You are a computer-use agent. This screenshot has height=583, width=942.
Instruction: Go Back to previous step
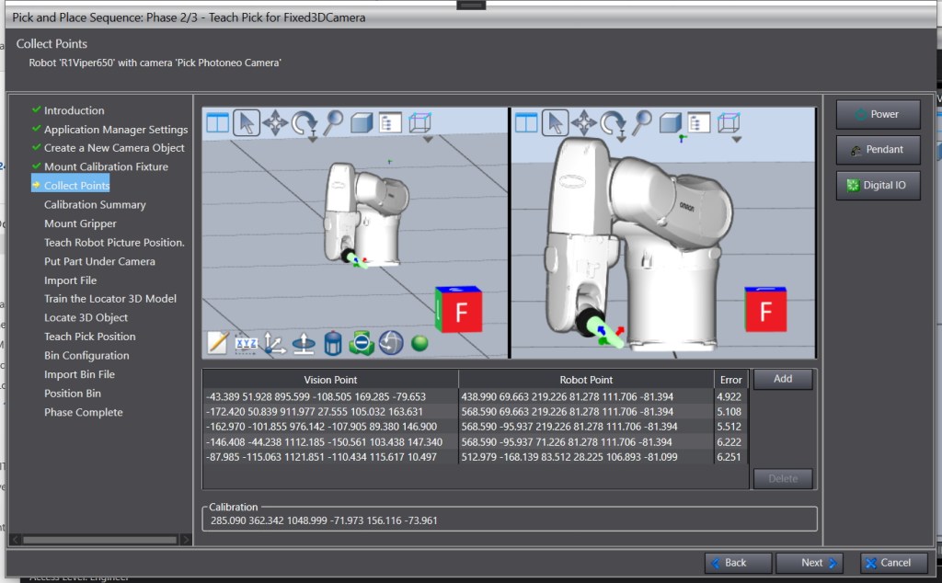pos(738,563)
